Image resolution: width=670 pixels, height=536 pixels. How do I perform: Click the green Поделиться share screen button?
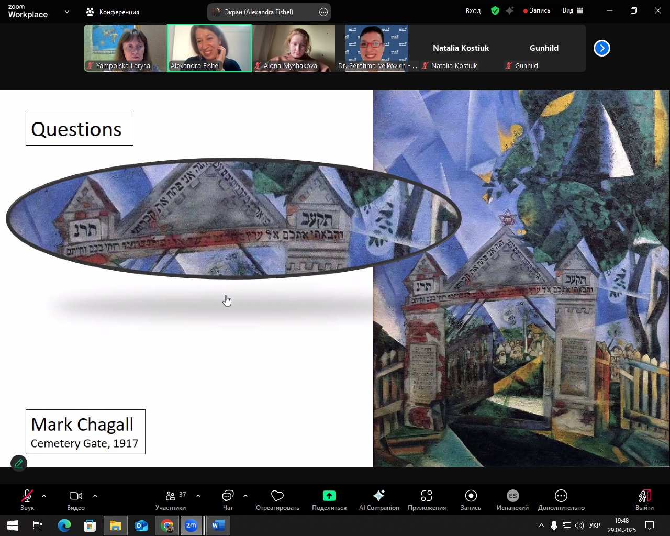[x=329, y=500]
